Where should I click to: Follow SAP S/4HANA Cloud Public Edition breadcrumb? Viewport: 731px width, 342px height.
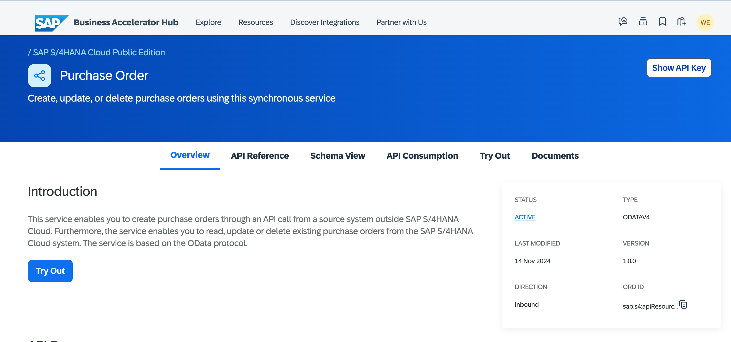[99, 52]
